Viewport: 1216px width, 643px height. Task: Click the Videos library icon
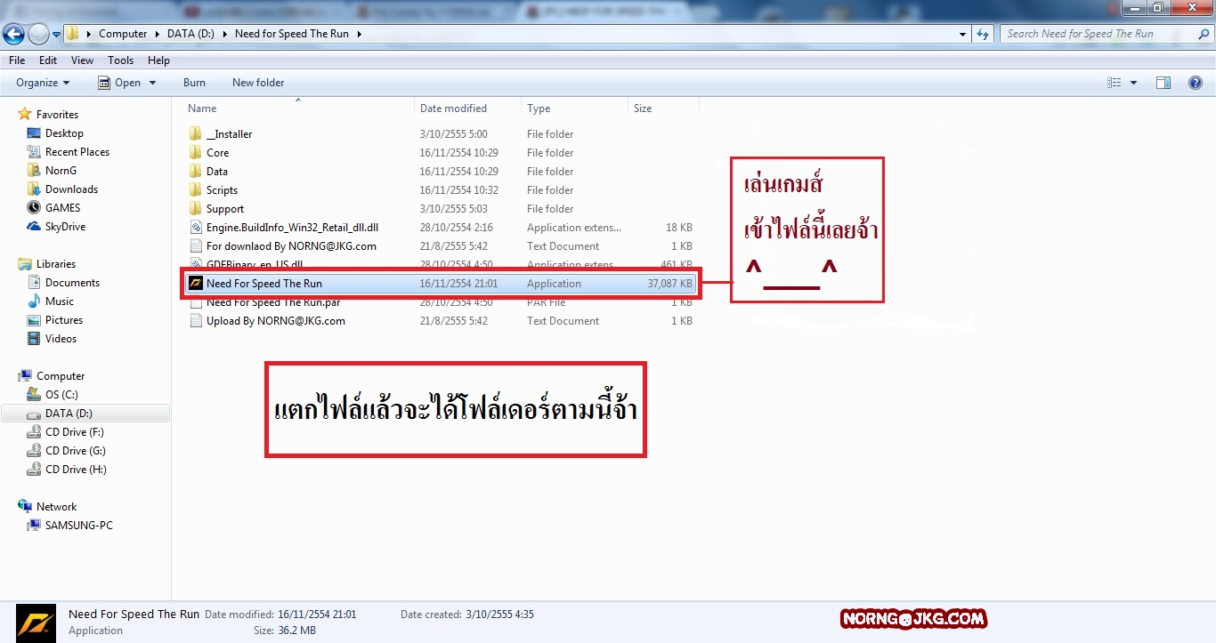point(34,339)
